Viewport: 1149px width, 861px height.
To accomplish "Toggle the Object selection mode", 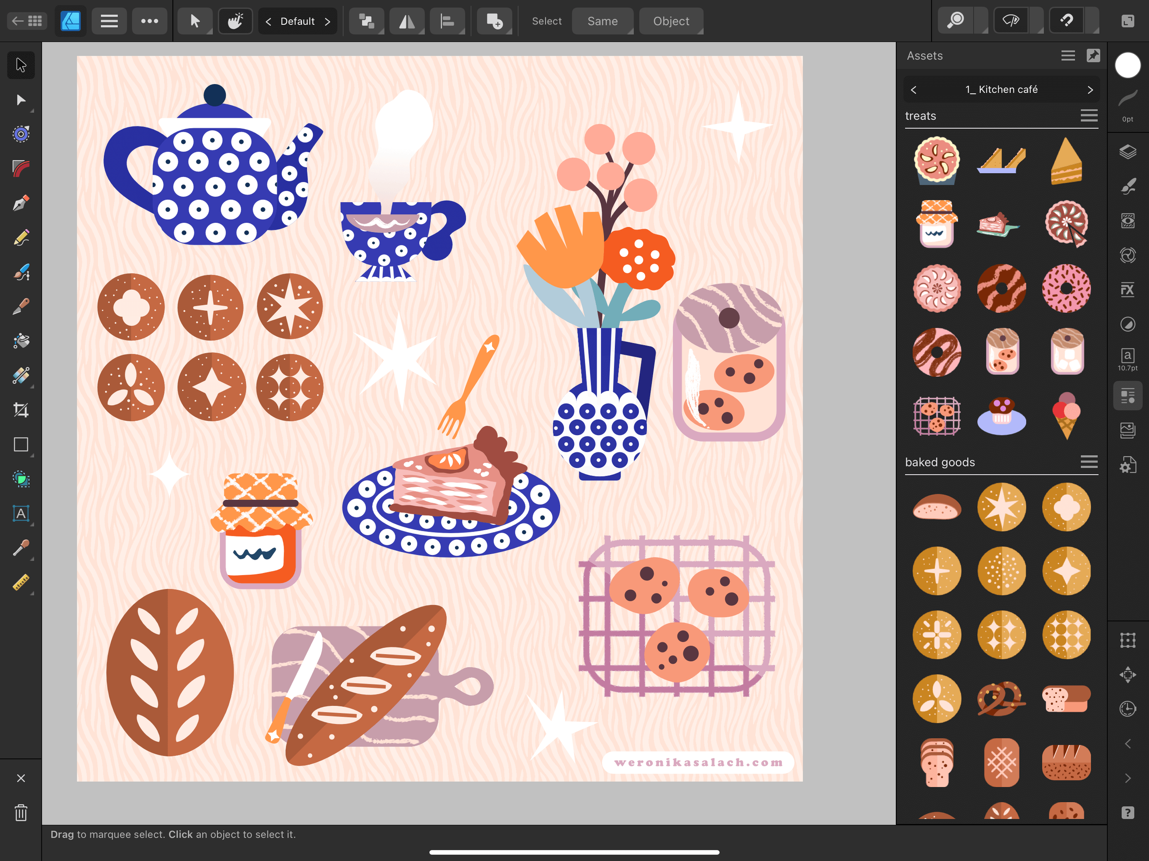I will click(x=671, y=21).
